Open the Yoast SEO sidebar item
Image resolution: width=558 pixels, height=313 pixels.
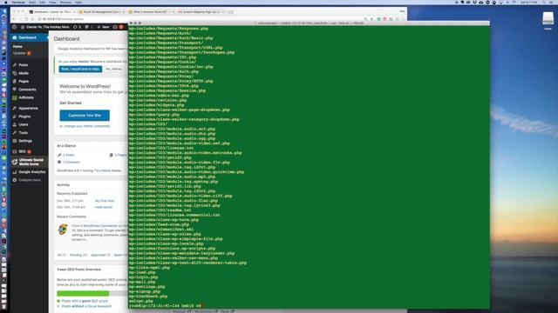pos(22,151)
